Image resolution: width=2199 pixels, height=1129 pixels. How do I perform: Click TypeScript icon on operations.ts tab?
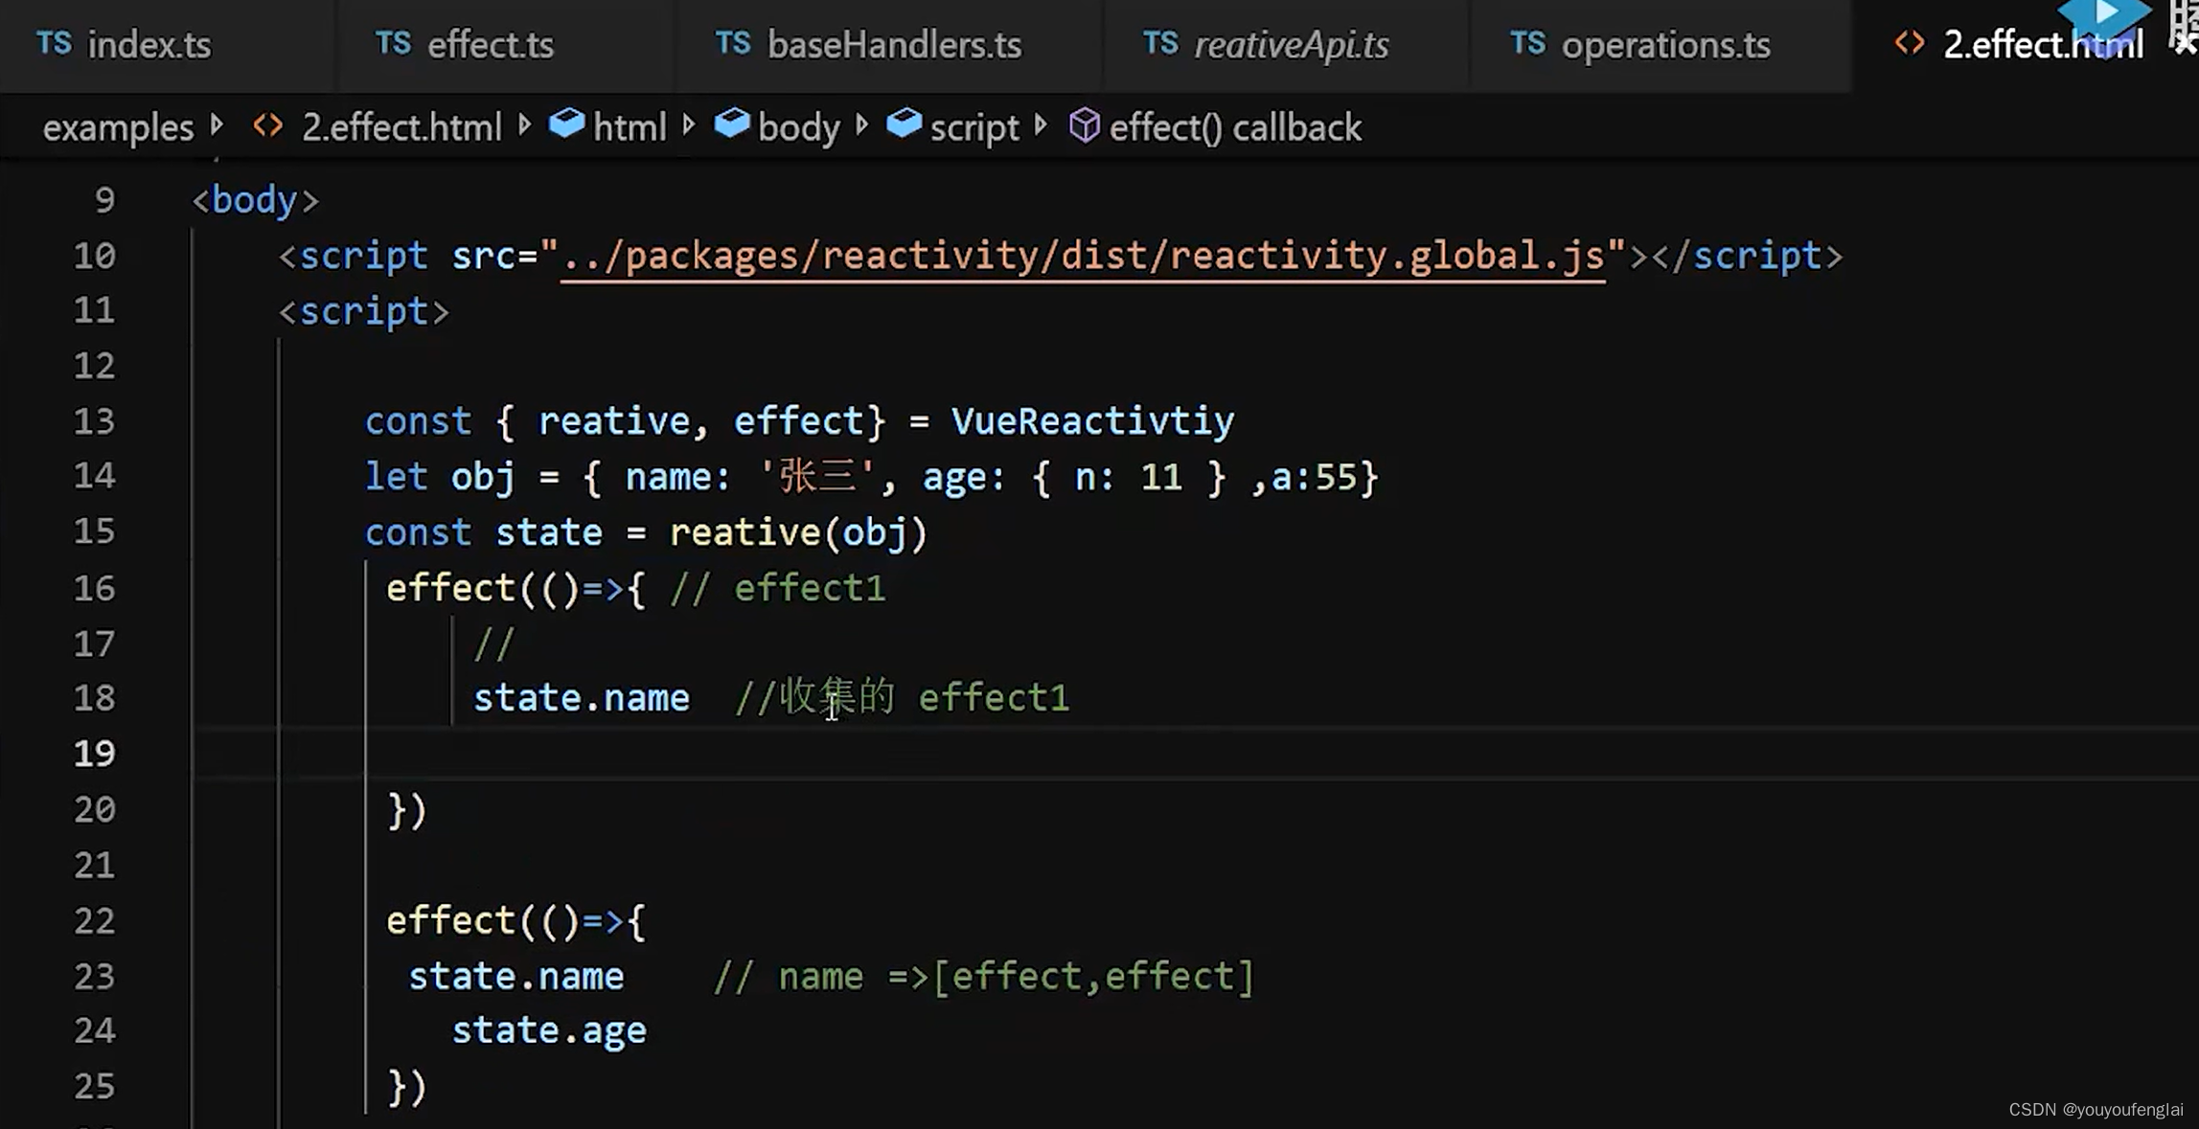1527,43
